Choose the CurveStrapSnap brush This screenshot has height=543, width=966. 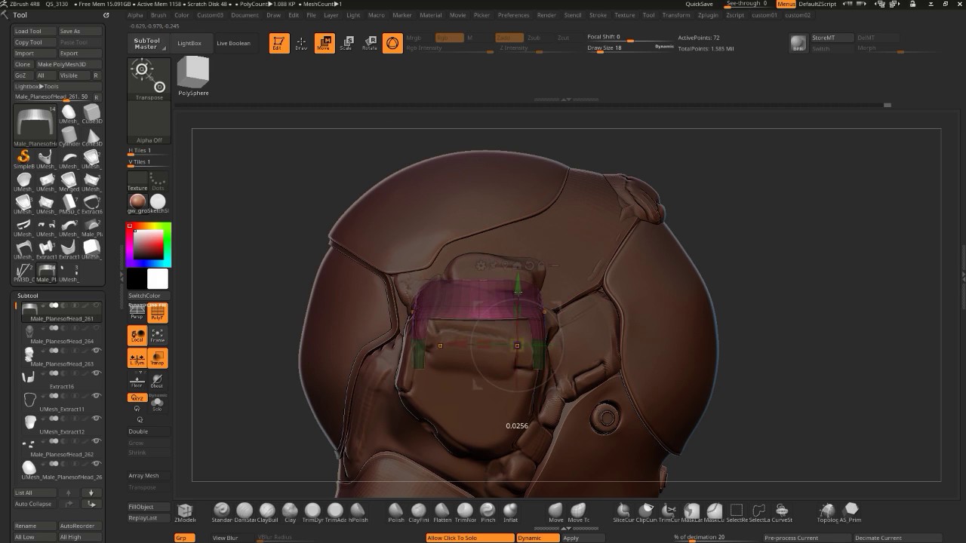click(x=782, y=512)
